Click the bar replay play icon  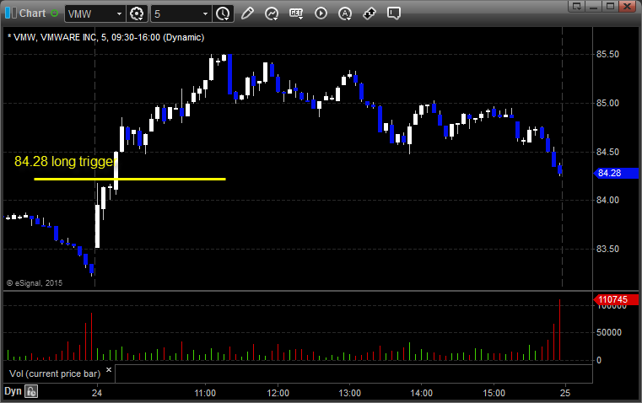coord(321,13)
